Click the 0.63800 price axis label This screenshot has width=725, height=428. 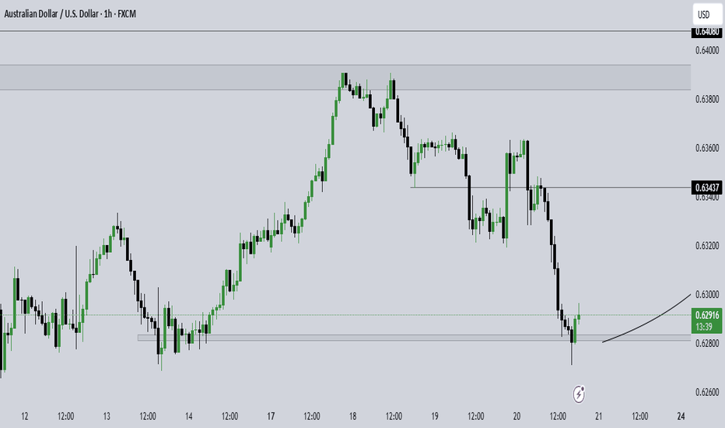[707, 99]
